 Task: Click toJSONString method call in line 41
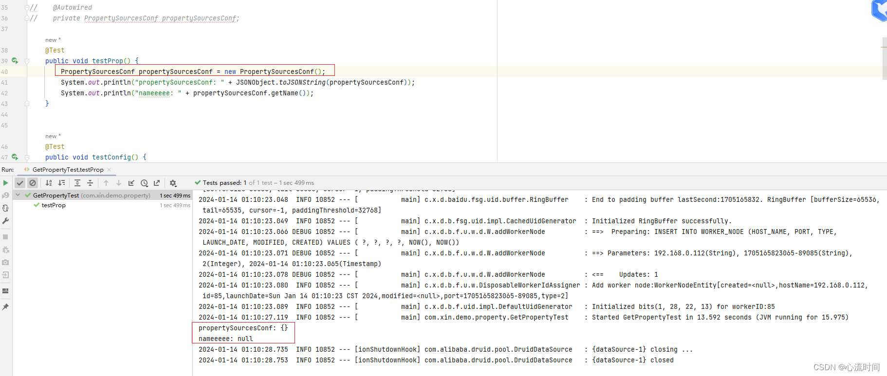point(302,82)
